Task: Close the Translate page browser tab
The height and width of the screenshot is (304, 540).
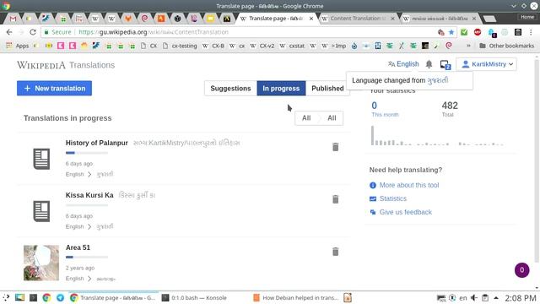Action: click(x=311, y=19)
